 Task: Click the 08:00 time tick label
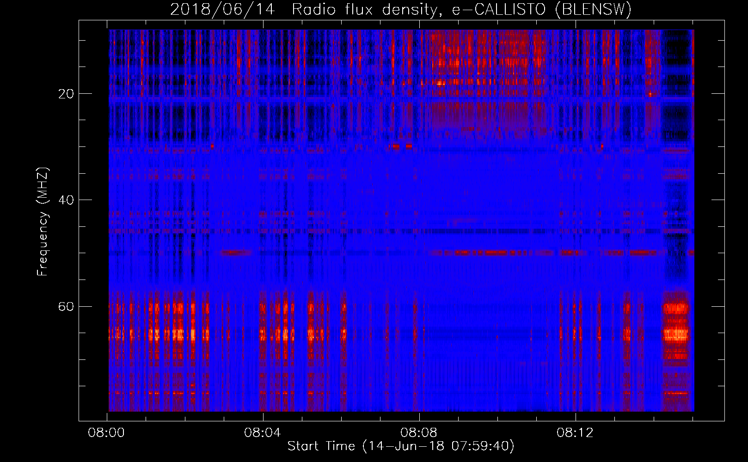point(107,433)
